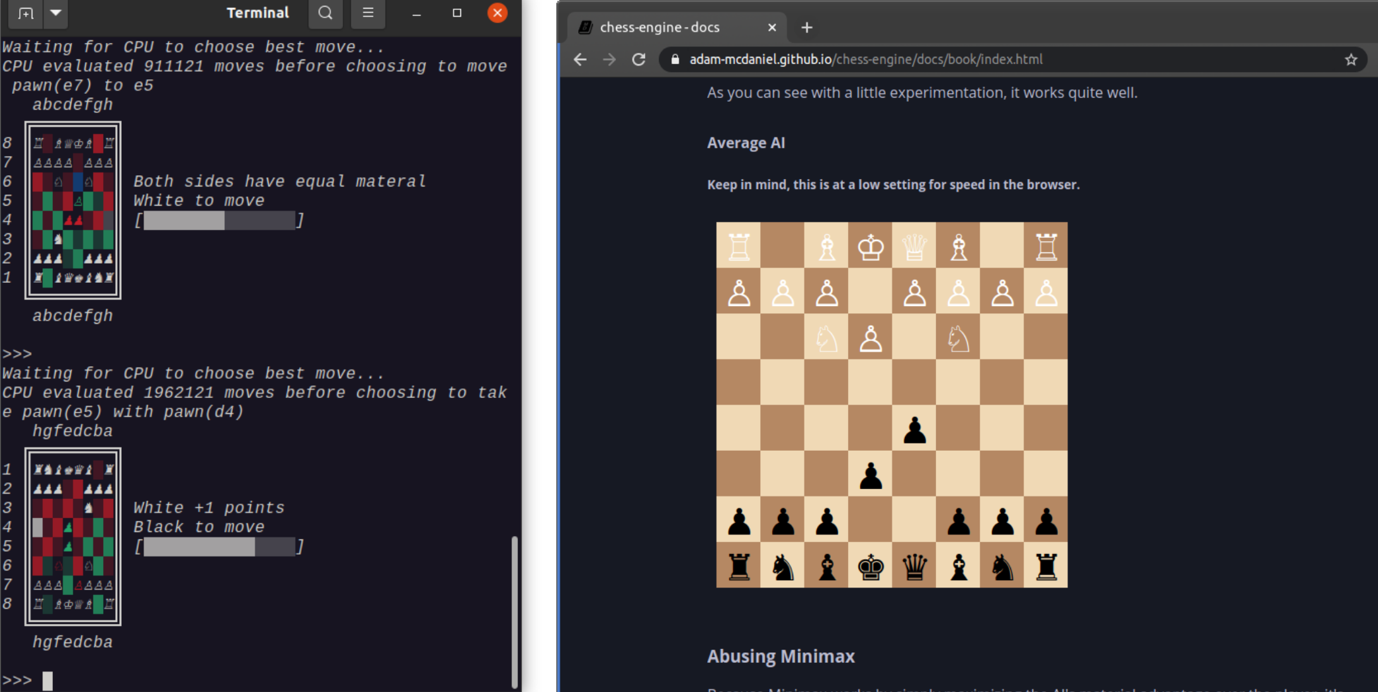Select the black pawn advanced furthest forward

click(x=914, y=430)
